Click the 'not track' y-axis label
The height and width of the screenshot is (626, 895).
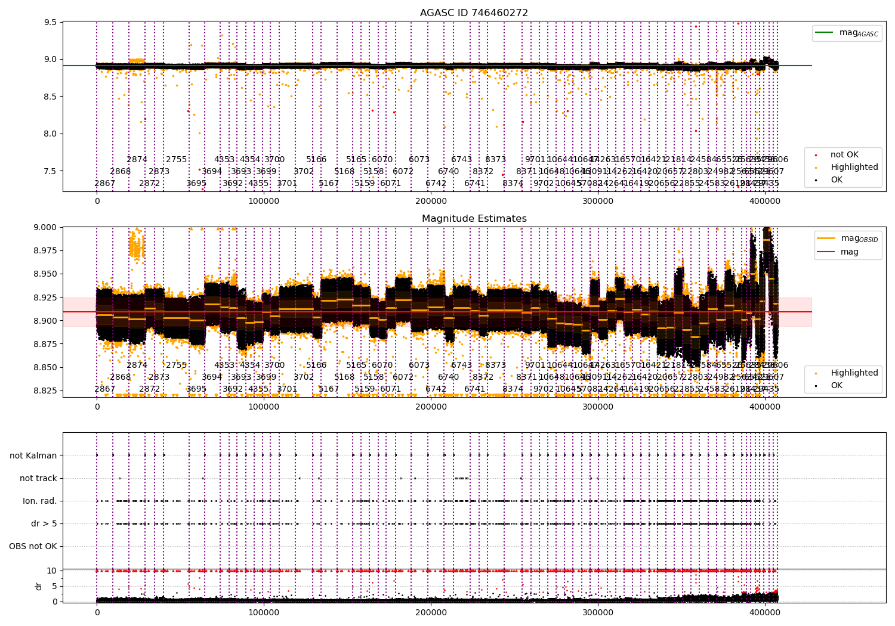[x=38, y=478]
